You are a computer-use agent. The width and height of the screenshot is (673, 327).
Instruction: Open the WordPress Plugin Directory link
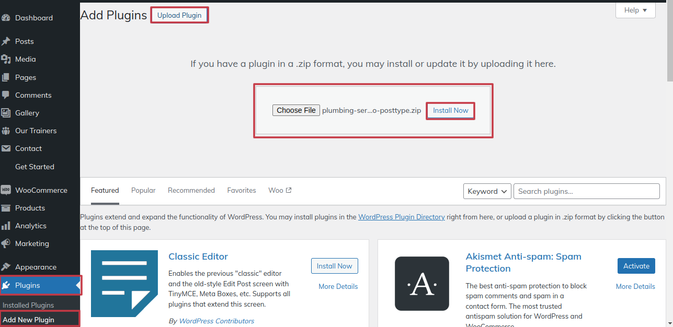click(402, 217)
